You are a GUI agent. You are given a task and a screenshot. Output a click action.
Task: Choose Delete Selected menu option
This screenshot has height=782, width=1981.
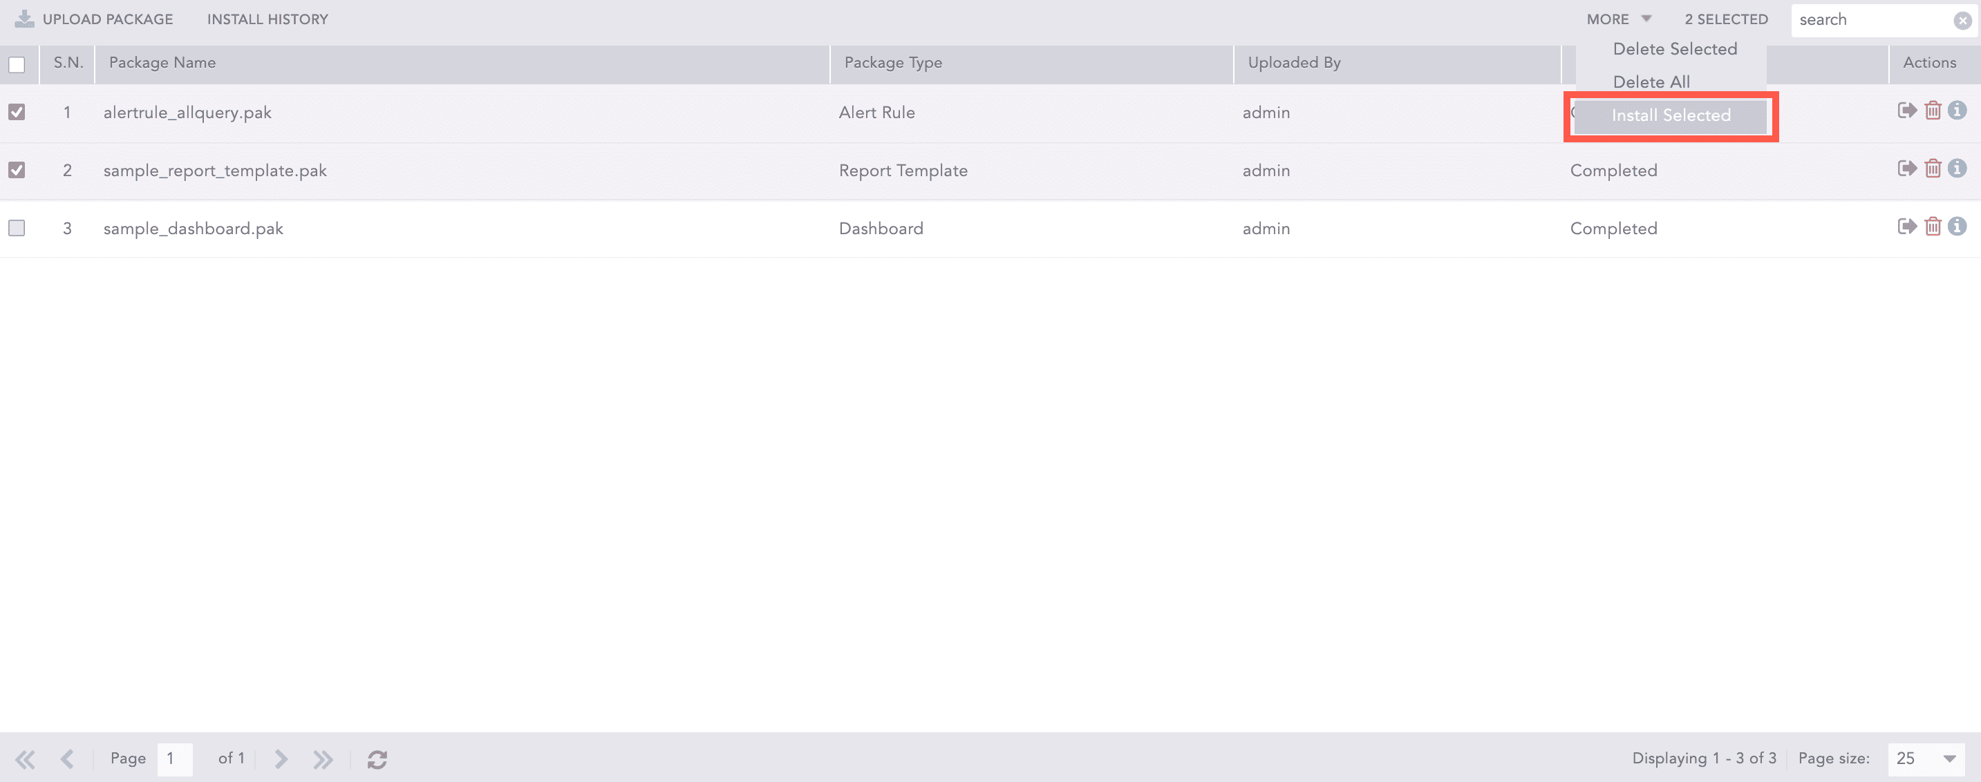tap(1674, 49)
